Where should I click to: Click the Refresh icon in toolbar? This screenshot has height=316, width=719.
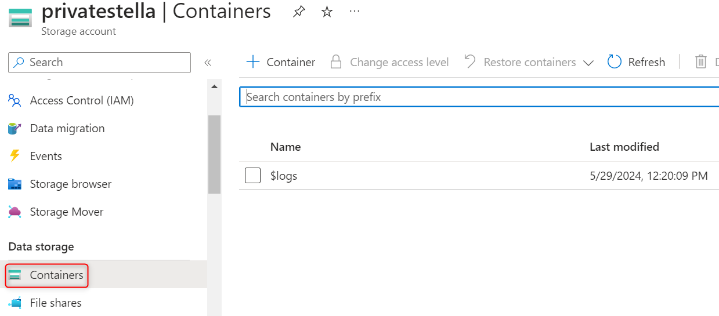pyautogui.click(x=615, y=62)
